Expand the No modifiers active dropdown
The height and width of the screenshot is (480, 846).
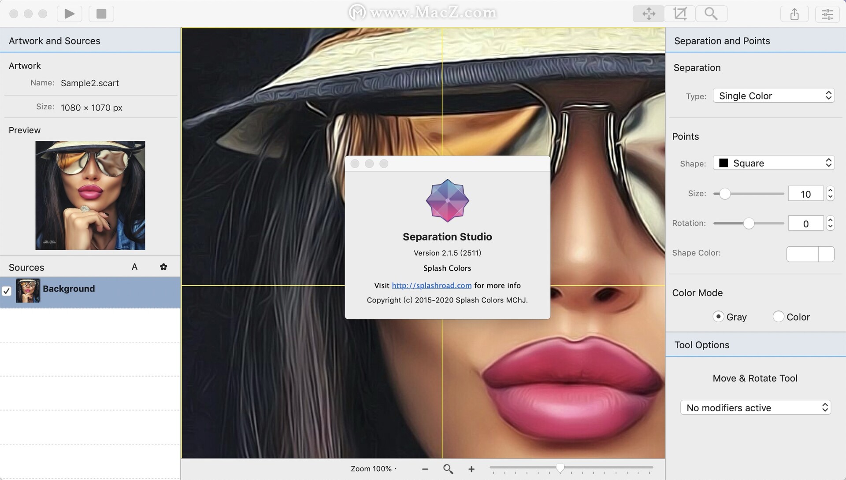click(x=755, y=408)
